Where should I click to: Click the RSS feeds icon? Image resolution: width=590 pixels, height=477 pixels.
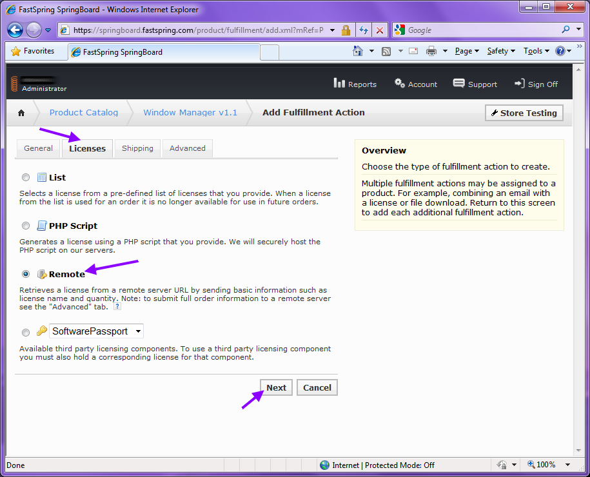click(386, 51)
